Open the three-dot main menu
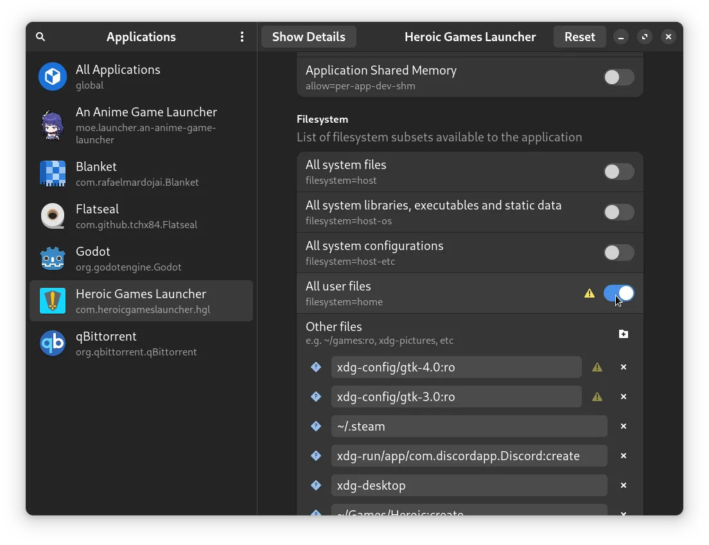The height and width of the screenshot is (545, 709). click(x=242, y=37)
